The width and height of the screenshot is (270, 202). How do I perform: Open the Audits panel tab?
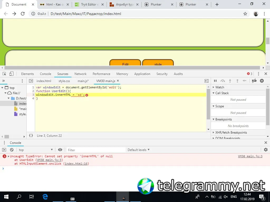point(178,74)
